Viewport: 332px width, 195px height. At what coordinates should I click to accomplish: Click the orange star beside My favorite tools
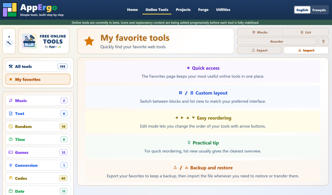click(89, 41)
